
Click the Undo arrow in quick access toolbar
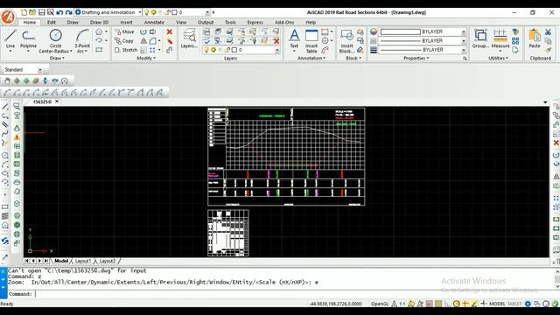coord(59,12)
